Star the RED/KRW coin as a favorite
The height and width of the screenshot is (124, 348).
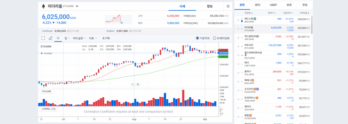click(x=238, y=20)
